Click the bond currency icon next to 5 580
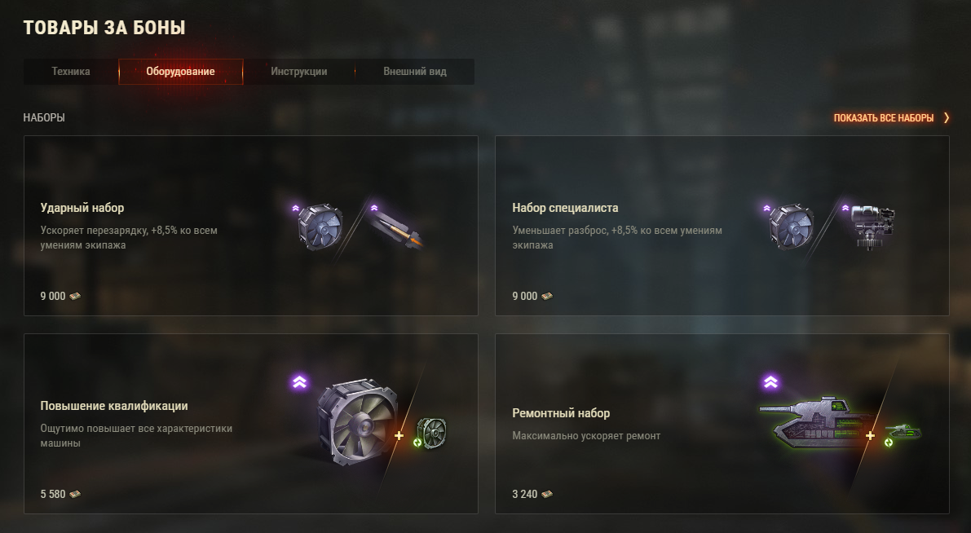The height and width of the screenshot is (533, 971). click(x=75, y=494)
